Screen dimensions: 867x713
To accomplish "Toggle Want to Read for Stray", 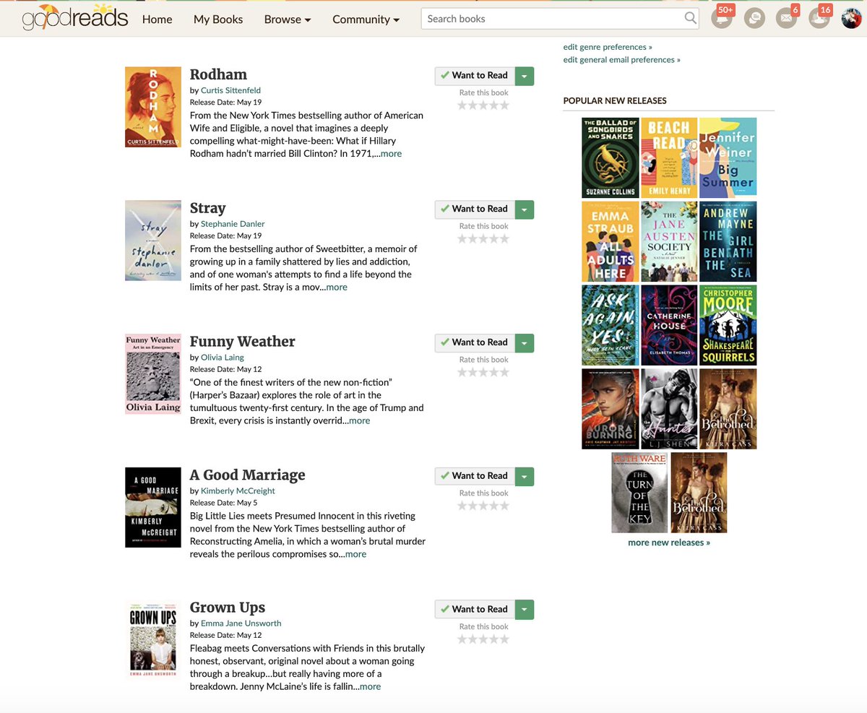I will point(475,209).
